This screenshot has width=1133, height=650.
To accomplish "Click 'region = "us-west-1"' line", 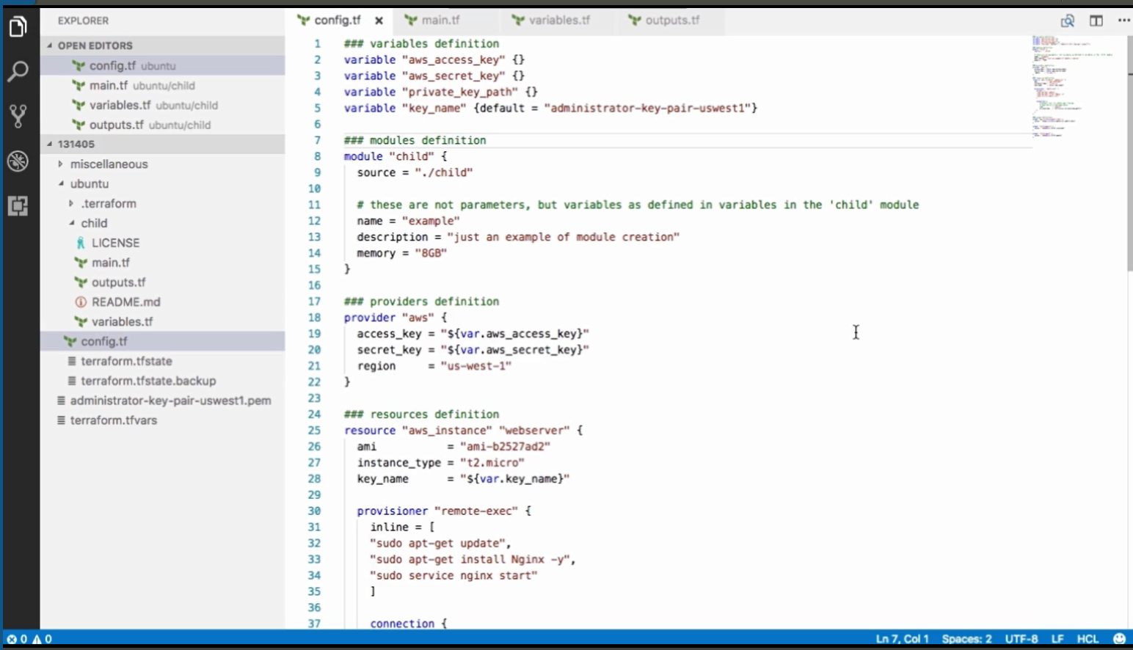I will (x=434, y=366).
